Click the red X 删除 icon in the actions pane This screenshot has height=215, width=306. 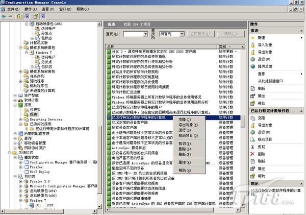[253, 154]
